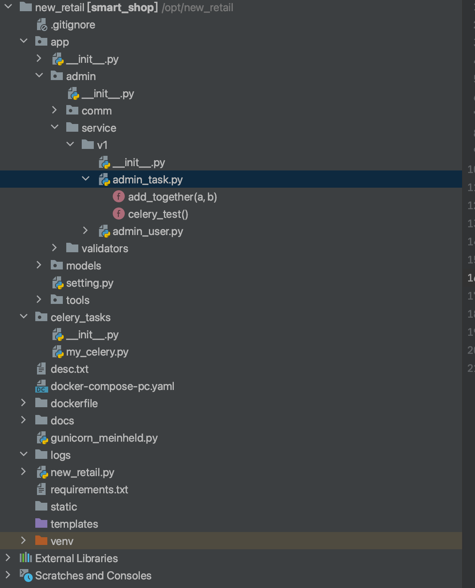Click the text file icon beside requirements.txt
Screen dimensions: 475x588
click(x=41, y=489)
